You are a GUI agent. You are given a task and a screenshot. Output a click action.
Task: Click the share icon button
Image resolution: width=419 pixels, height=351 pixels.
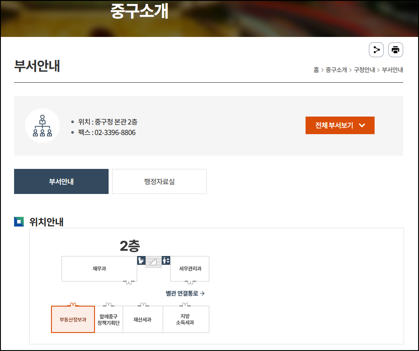[376, 50]
